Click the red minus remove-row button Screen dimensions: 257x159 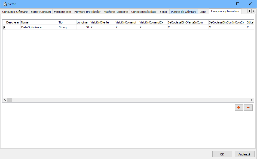248,107
